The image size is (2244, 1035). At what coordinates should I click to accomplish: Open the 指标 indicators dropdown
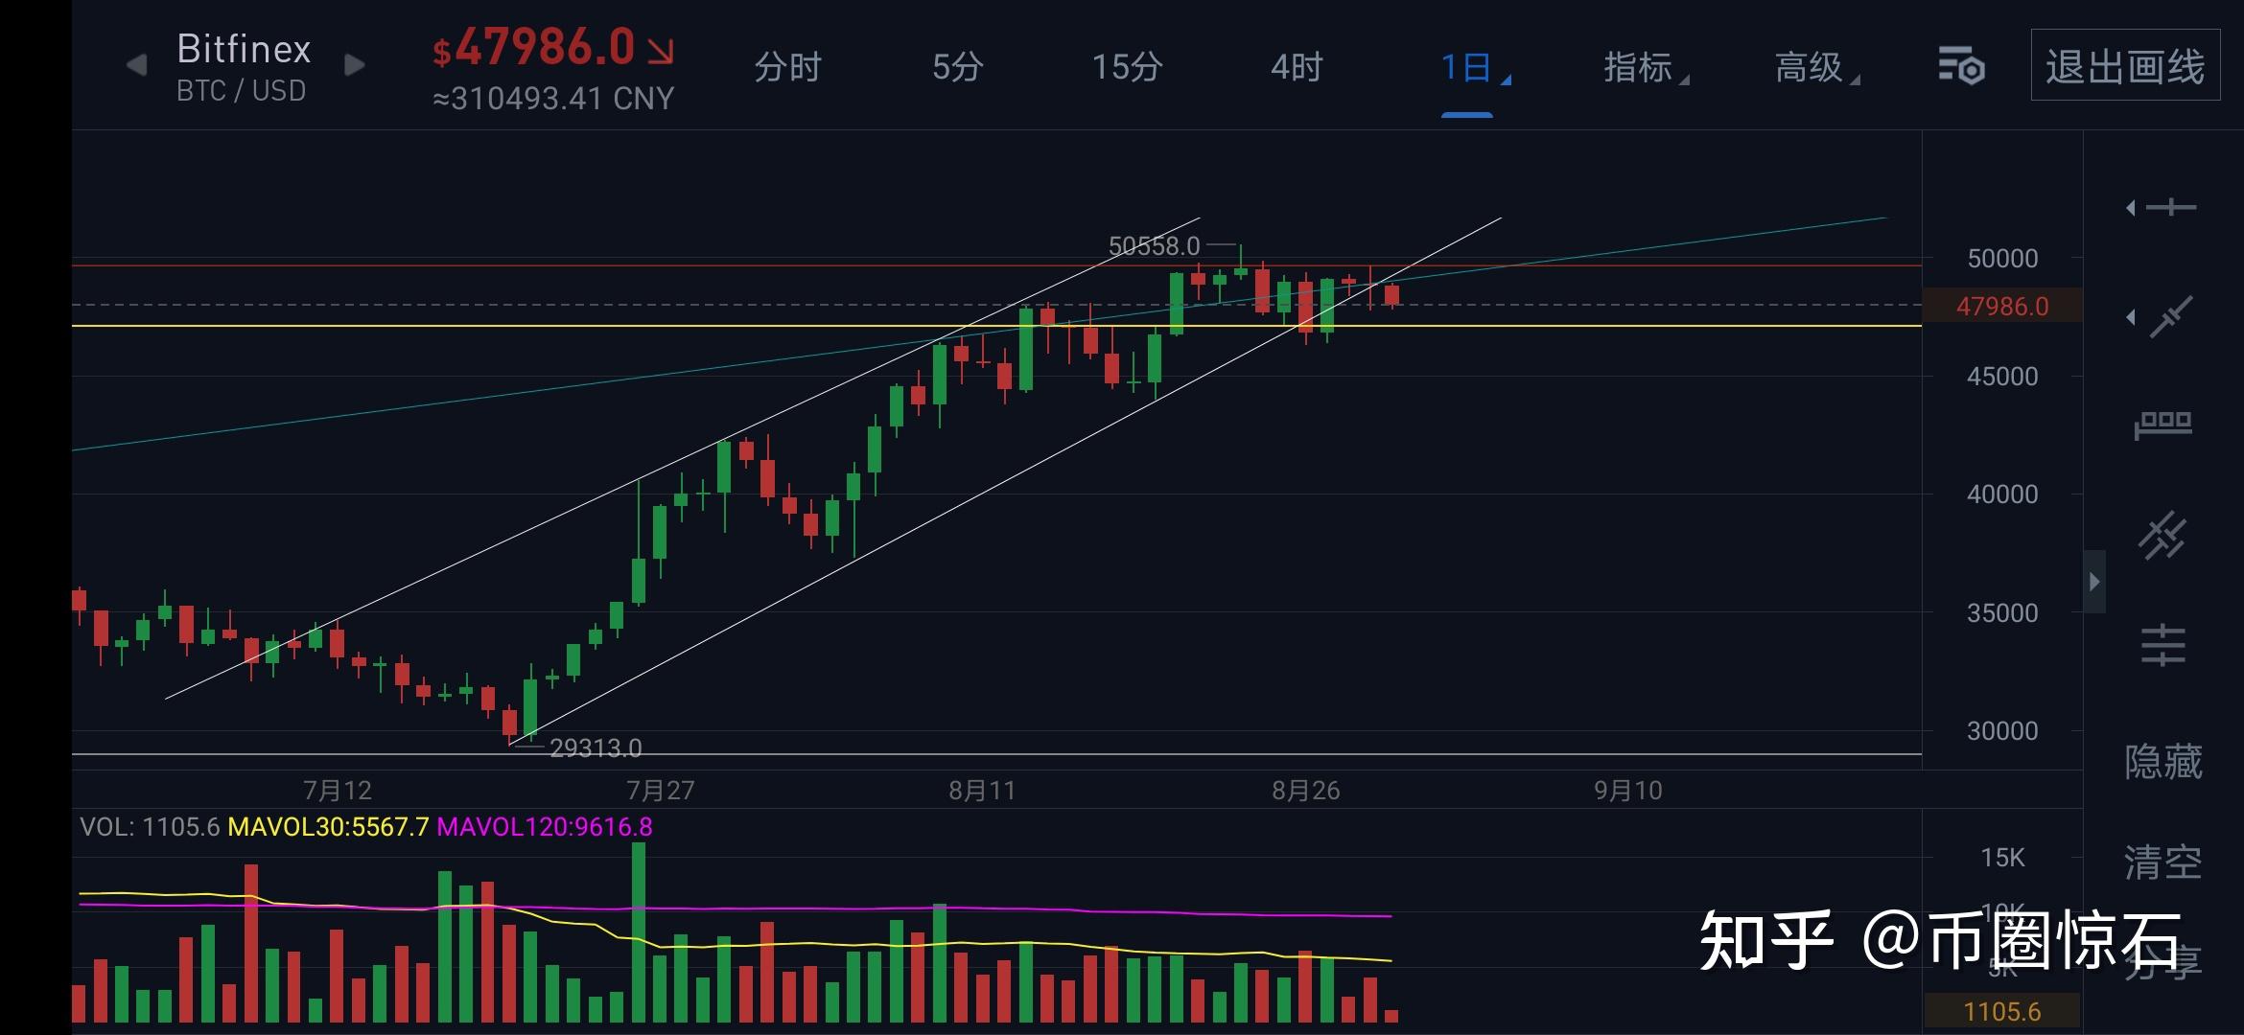point(1646,67)
